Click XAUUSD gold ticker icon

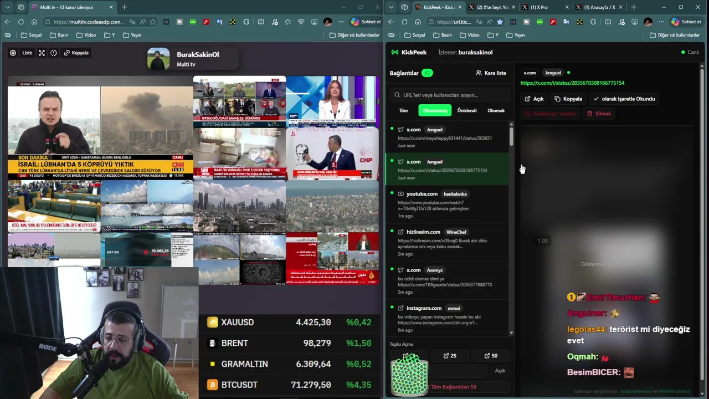click(x=212, y=323)
